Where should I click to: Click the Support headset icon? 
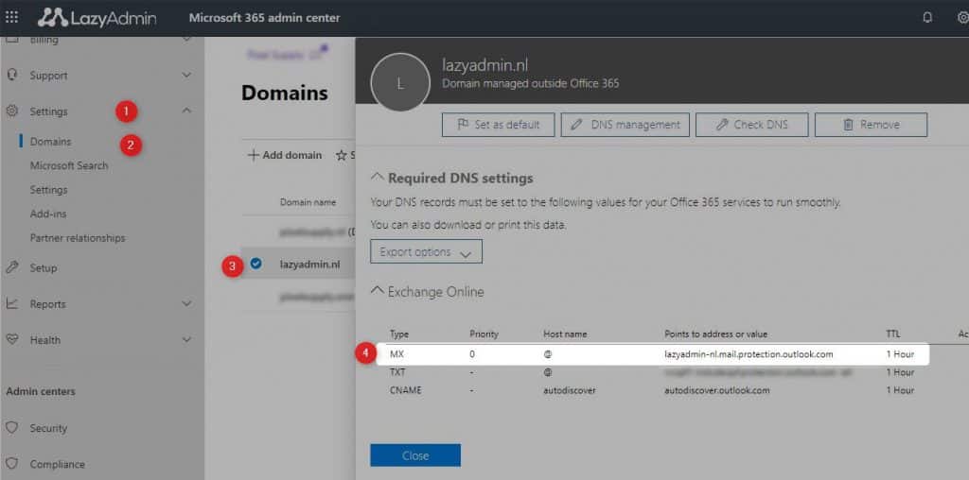click(x=11, y=76)
